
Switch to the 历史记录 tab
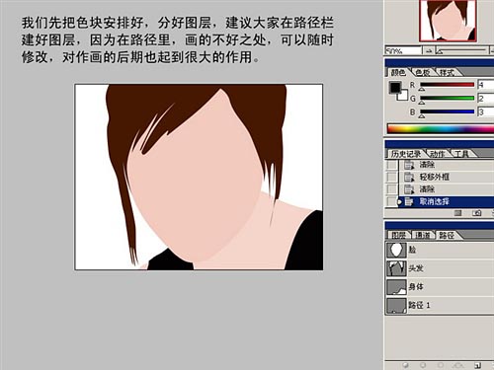[x=406, y=154]
